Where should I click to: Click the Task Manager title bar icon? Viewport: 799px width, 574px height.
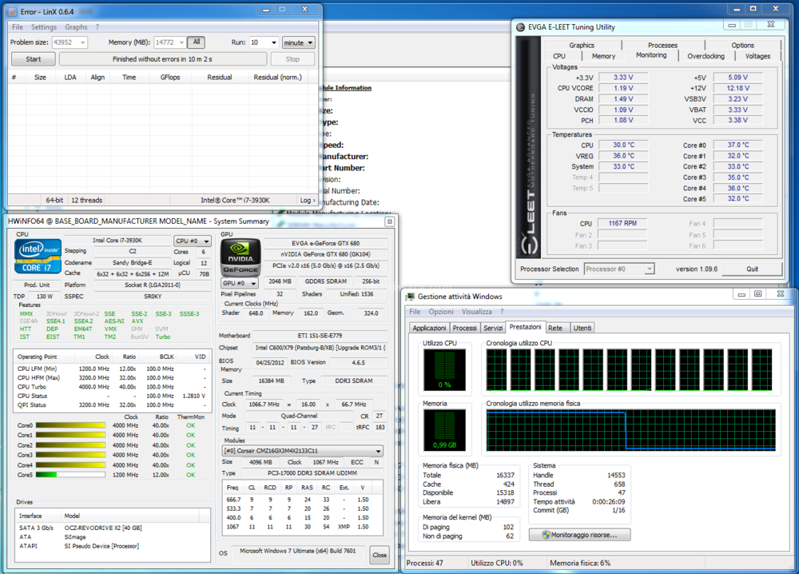[x=410, y=296]
